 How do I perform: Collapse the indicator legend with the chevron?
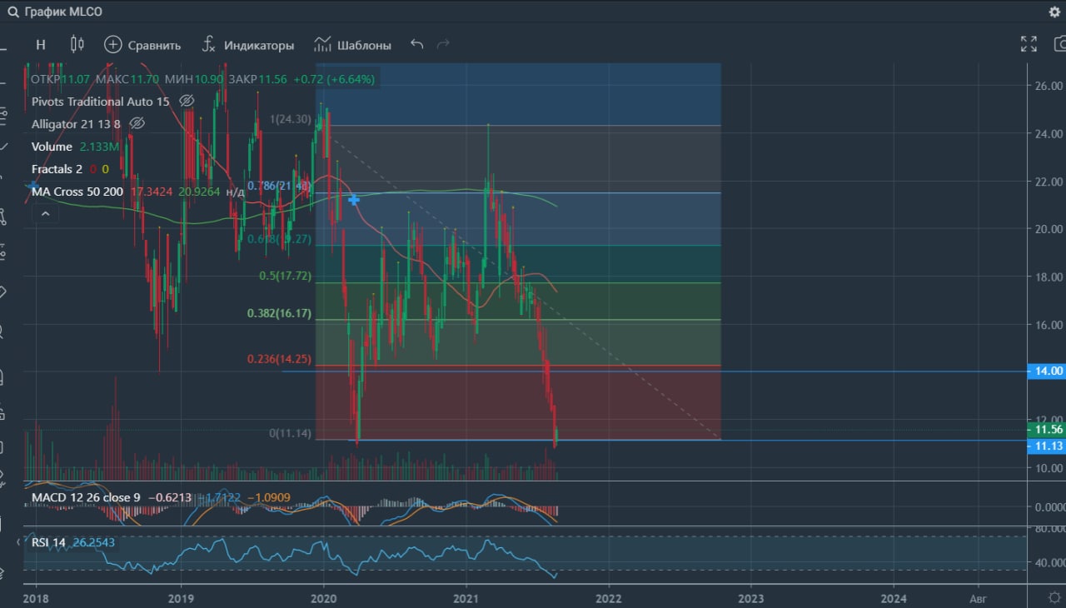[45, 214]
